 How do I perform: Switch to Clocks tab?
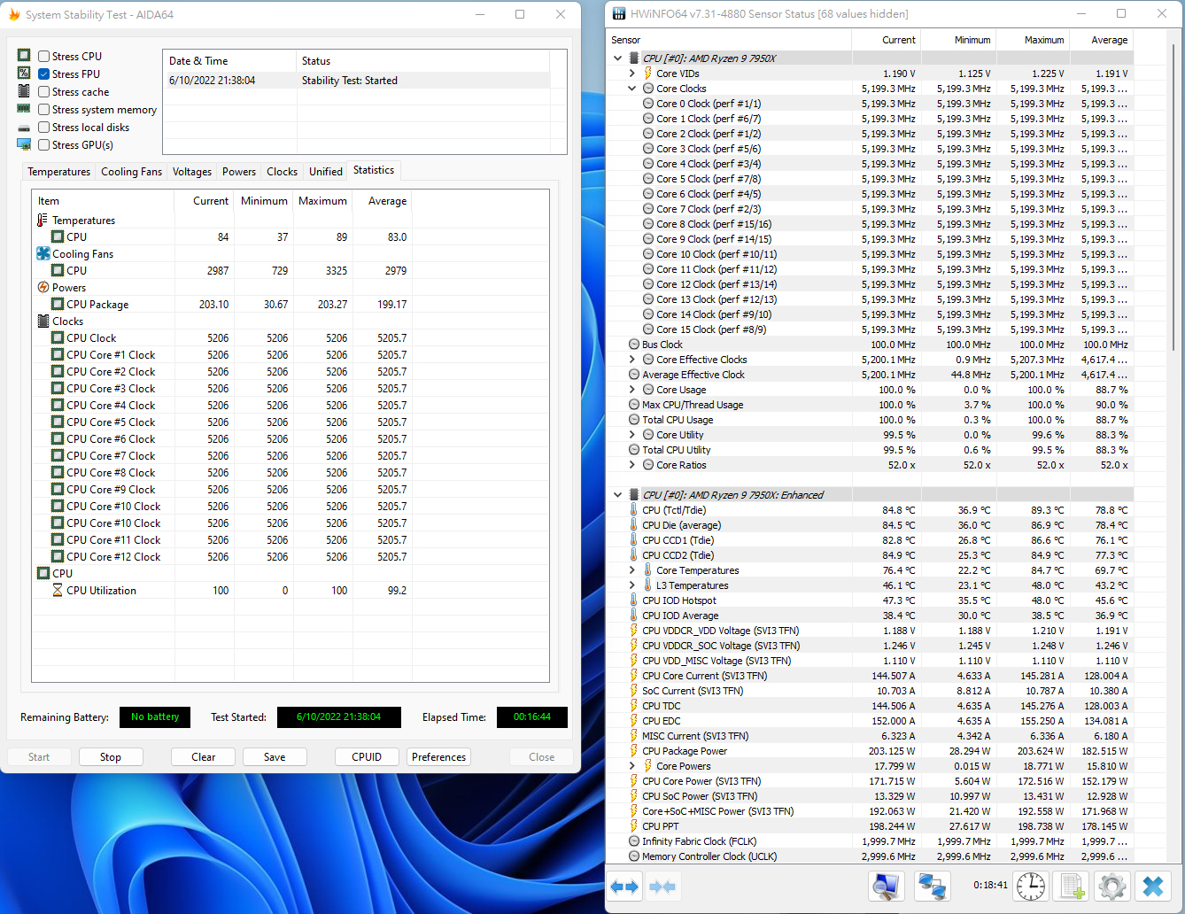coord(282,172)
